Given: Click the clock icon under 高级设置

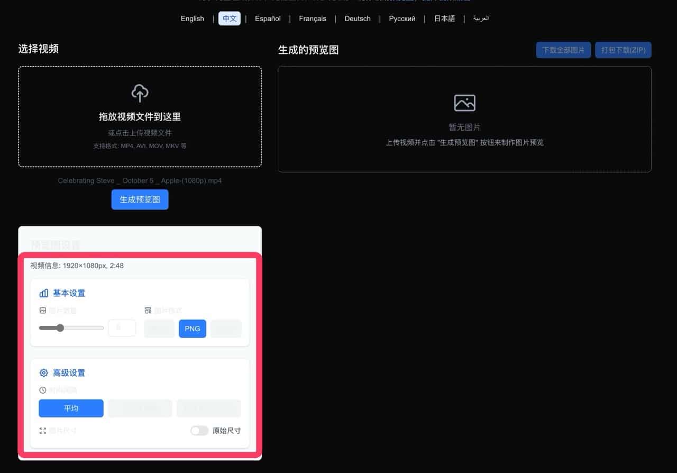Looking at the screenshot, I should click(43, 390).
